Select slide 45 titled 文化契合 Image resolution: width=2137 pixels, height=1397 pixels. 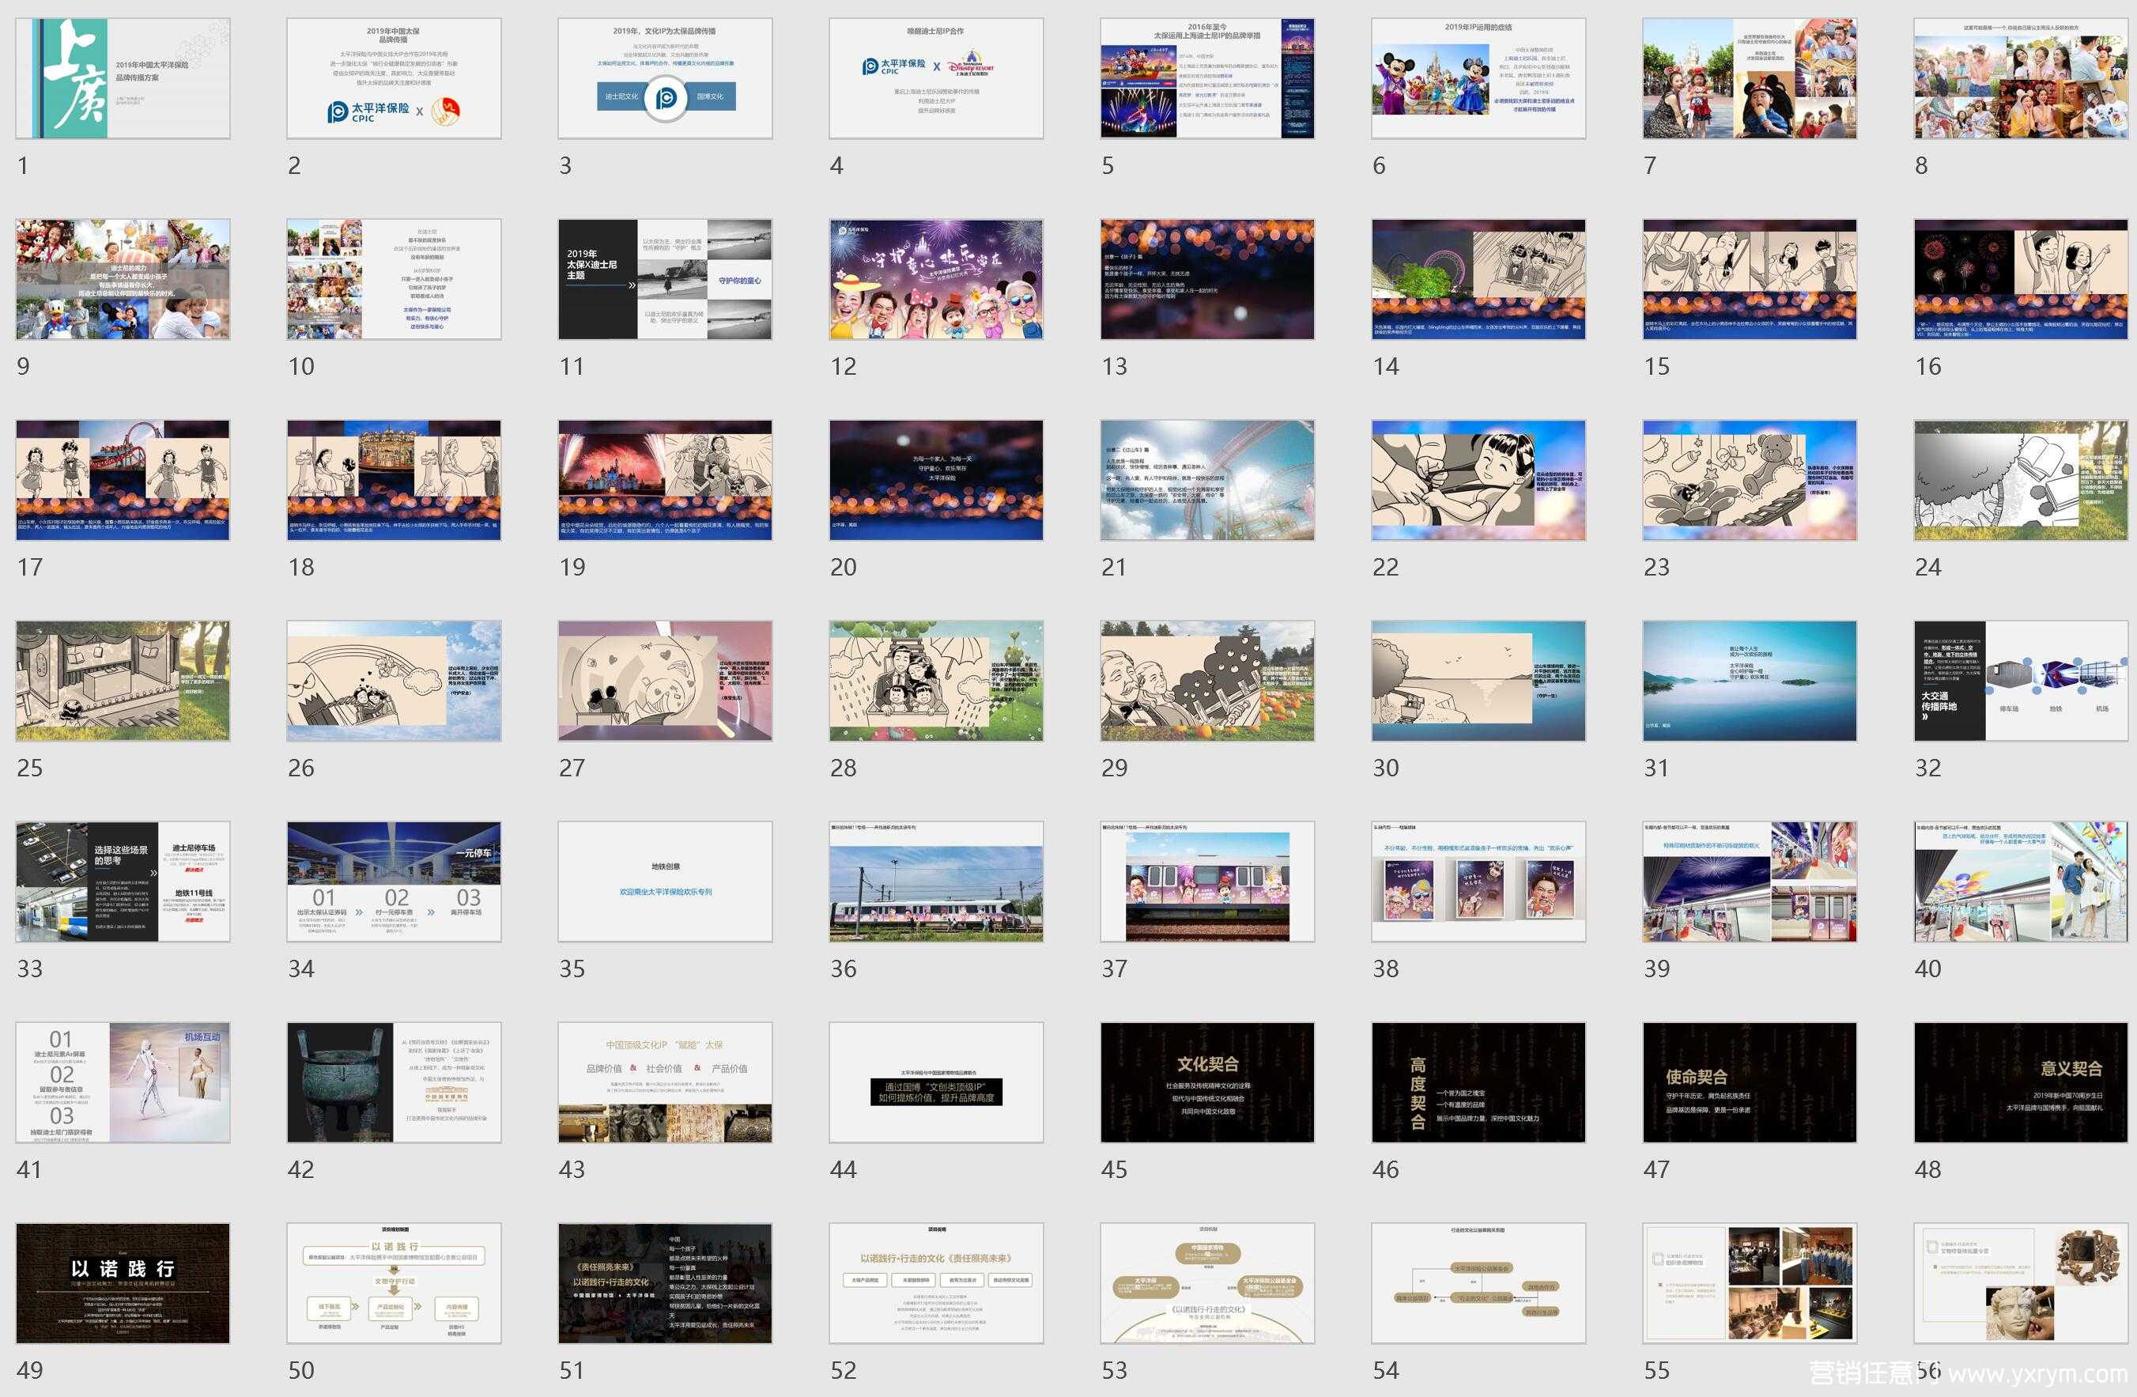(x=1208, y=1084)
